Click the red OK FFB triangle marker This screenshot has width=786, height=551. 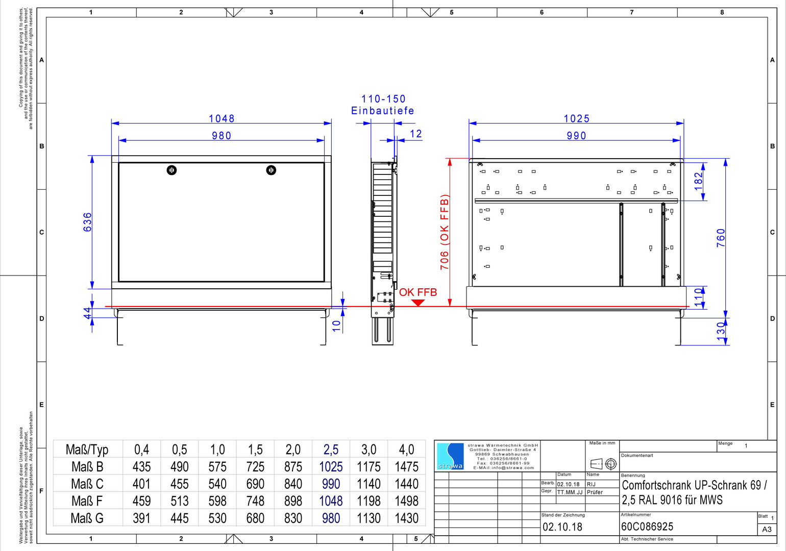tap(418, 303)
